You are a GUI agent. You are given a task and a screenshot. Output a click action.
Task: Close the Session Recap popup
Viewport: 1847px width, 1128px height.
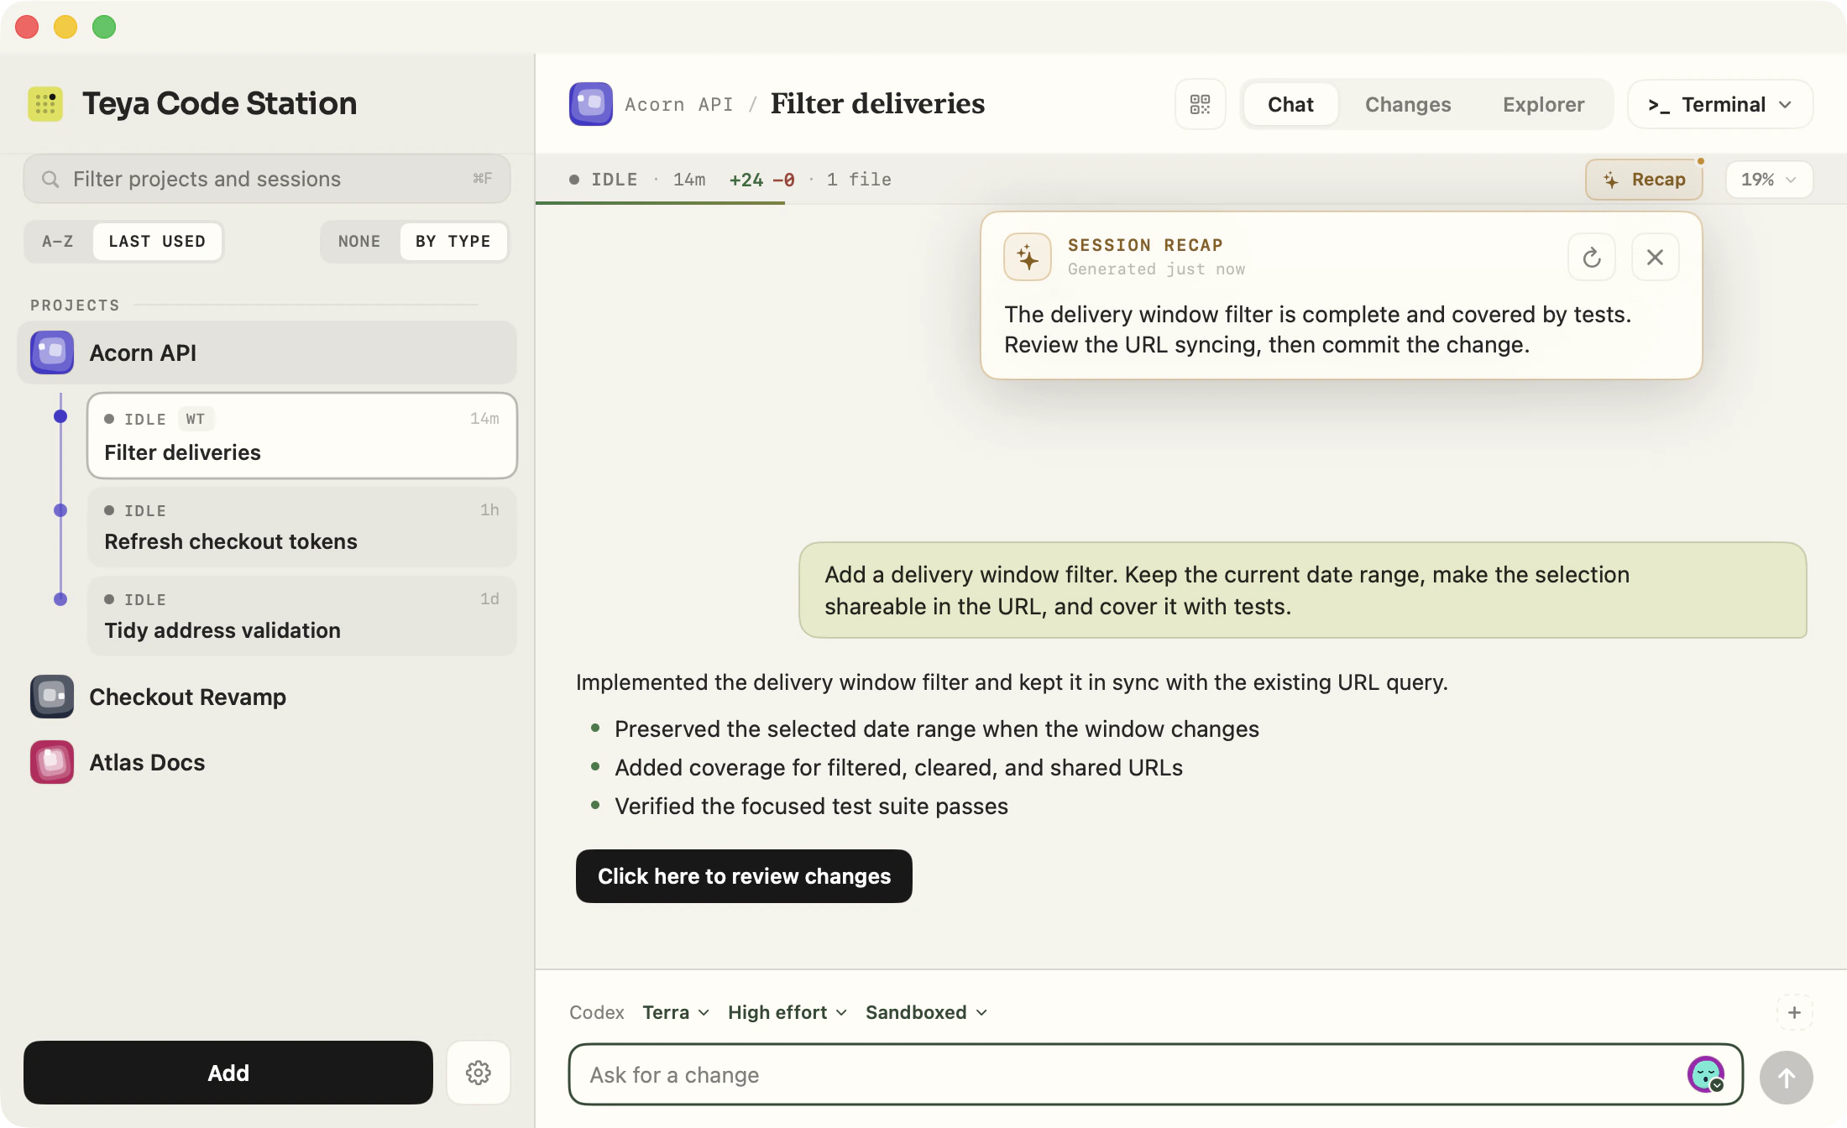tap(1656, 257)
